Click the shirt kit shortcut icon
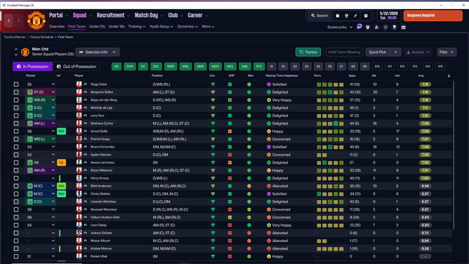Image resolution: width=469 pixels, height=264 pixels. point(368,27)
